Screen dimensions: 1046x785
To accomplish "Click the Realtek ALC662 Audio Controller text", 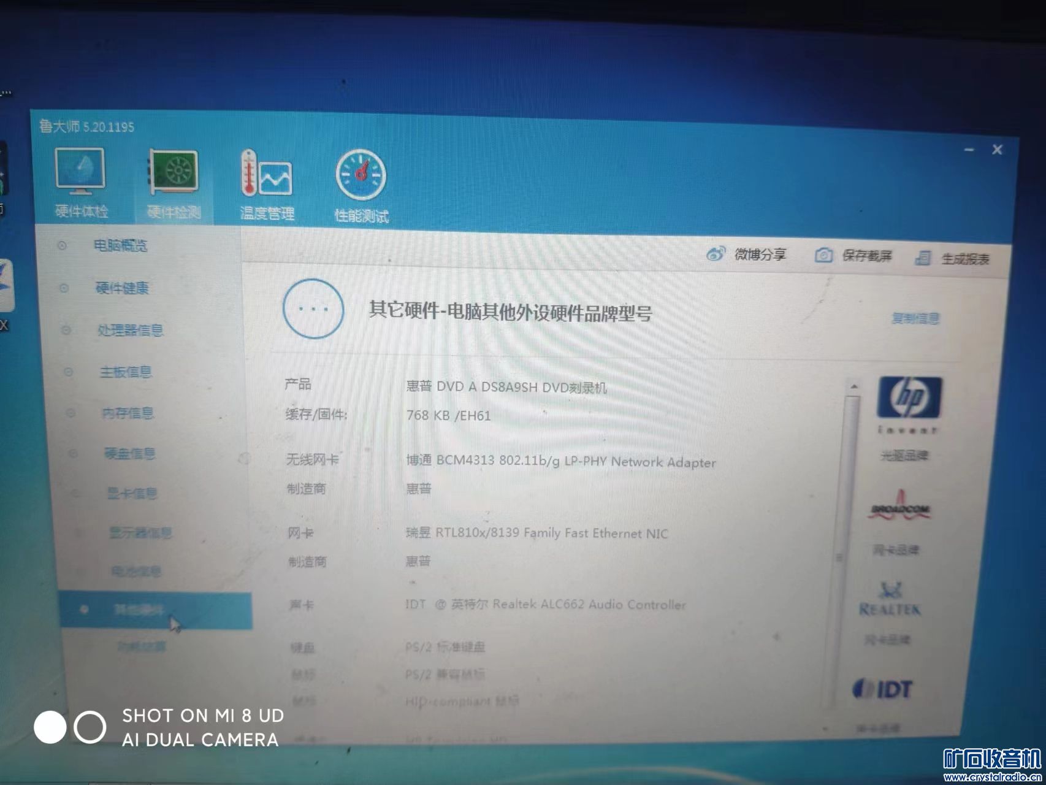I will [x=546, y=605].
